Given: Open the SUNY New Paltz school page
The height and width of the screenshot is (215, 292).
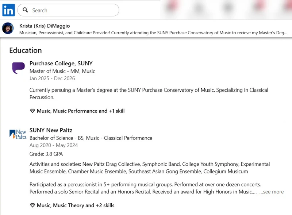Looking at the screenshot, I should pos(51,130).
